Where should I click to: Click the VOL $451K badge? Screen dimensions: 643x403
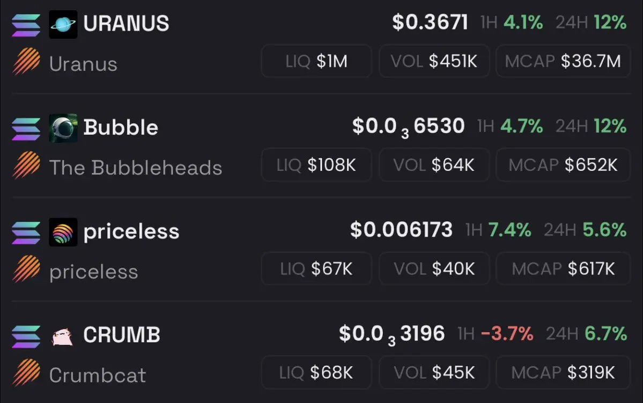pyautogui.click(x=434, y=61)
